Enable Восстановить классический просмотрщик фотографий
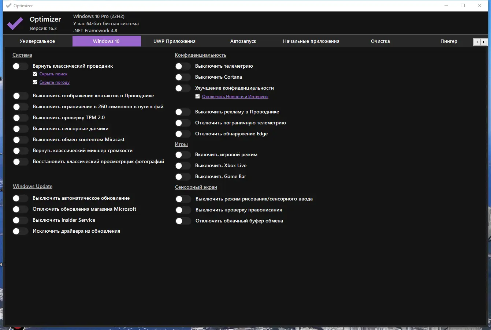This screenshot has width=491, height=330. (21, 162)
